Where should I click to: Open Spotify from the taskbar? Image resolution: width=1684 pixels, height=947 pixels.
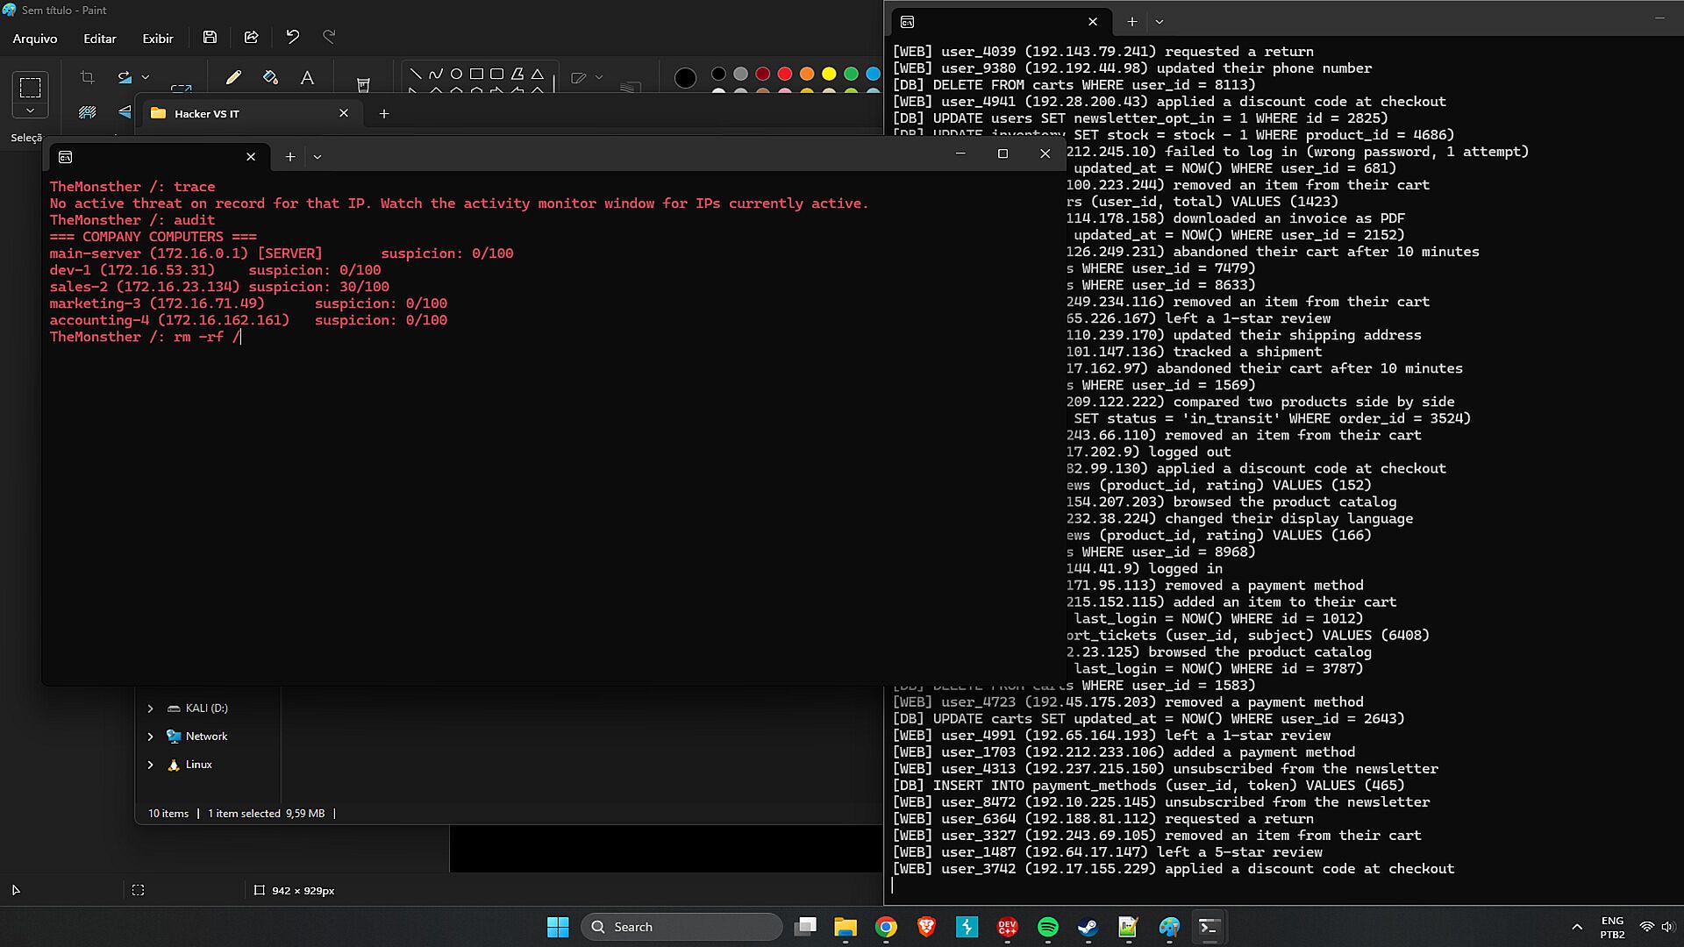(1047, 927)
